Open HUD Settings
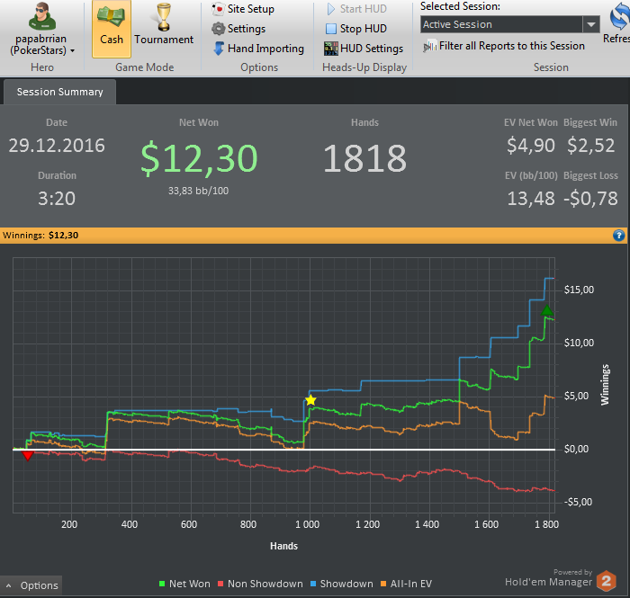The width and height of the screenshot is (630, 598). coord(364,49)
